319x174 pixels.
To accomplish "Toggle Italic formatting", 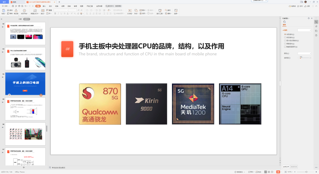I will pos(58,14).
